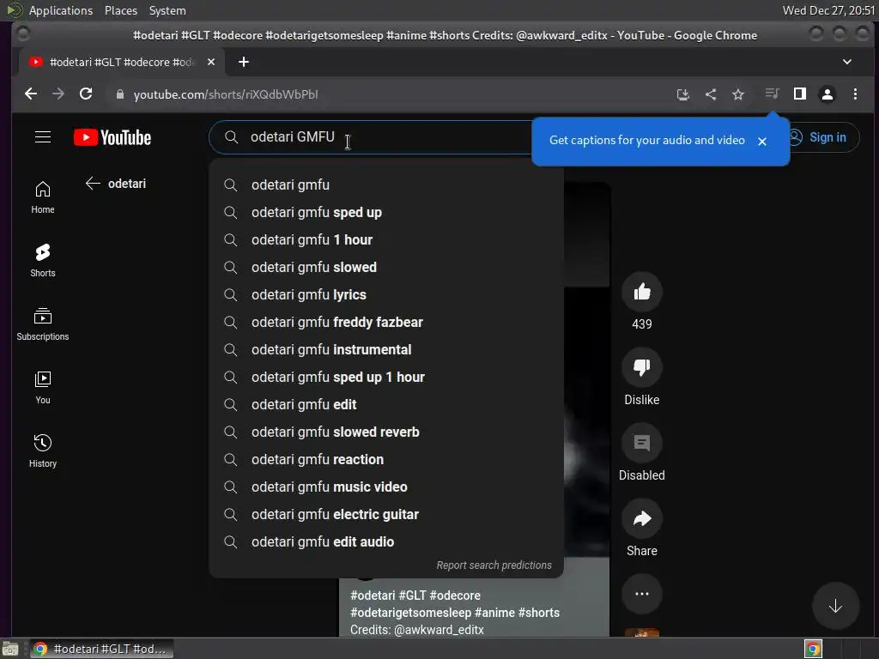Choose suggestion 'odetari gmfu edit'
The image size is (879, 659).
tap(386, 404)
